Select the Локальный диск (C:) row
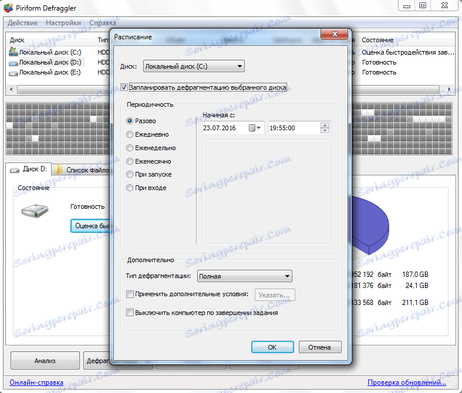 [x=50, y=52]
